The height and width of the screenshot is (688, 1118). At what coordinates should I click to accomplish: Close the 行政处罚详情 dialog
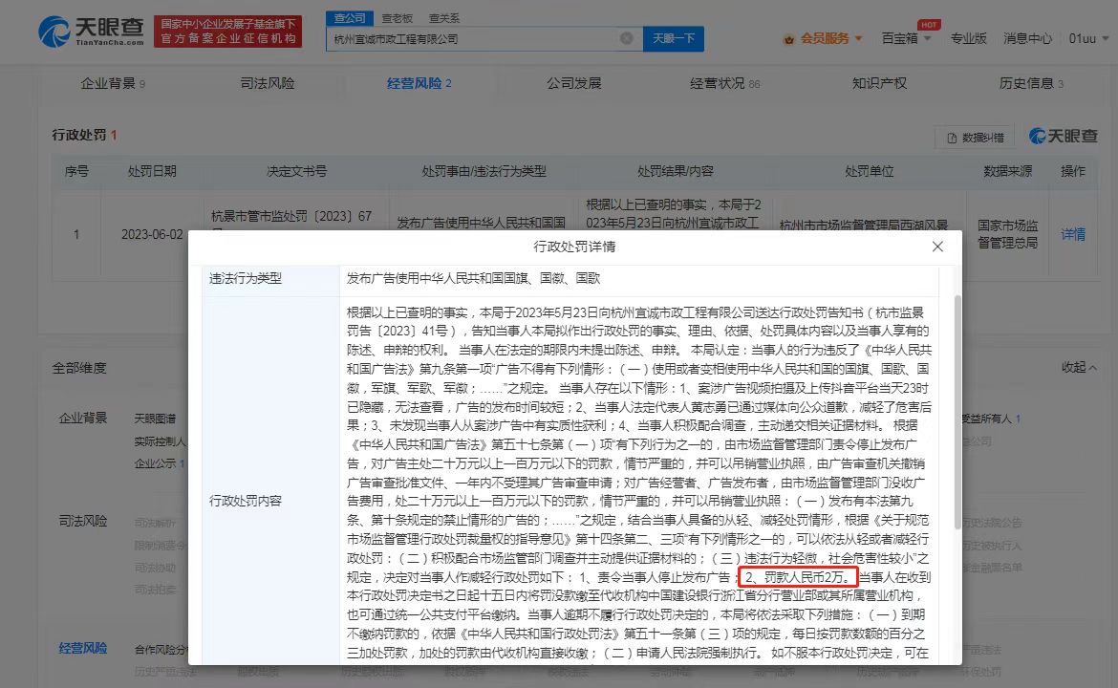coord(937,247)
